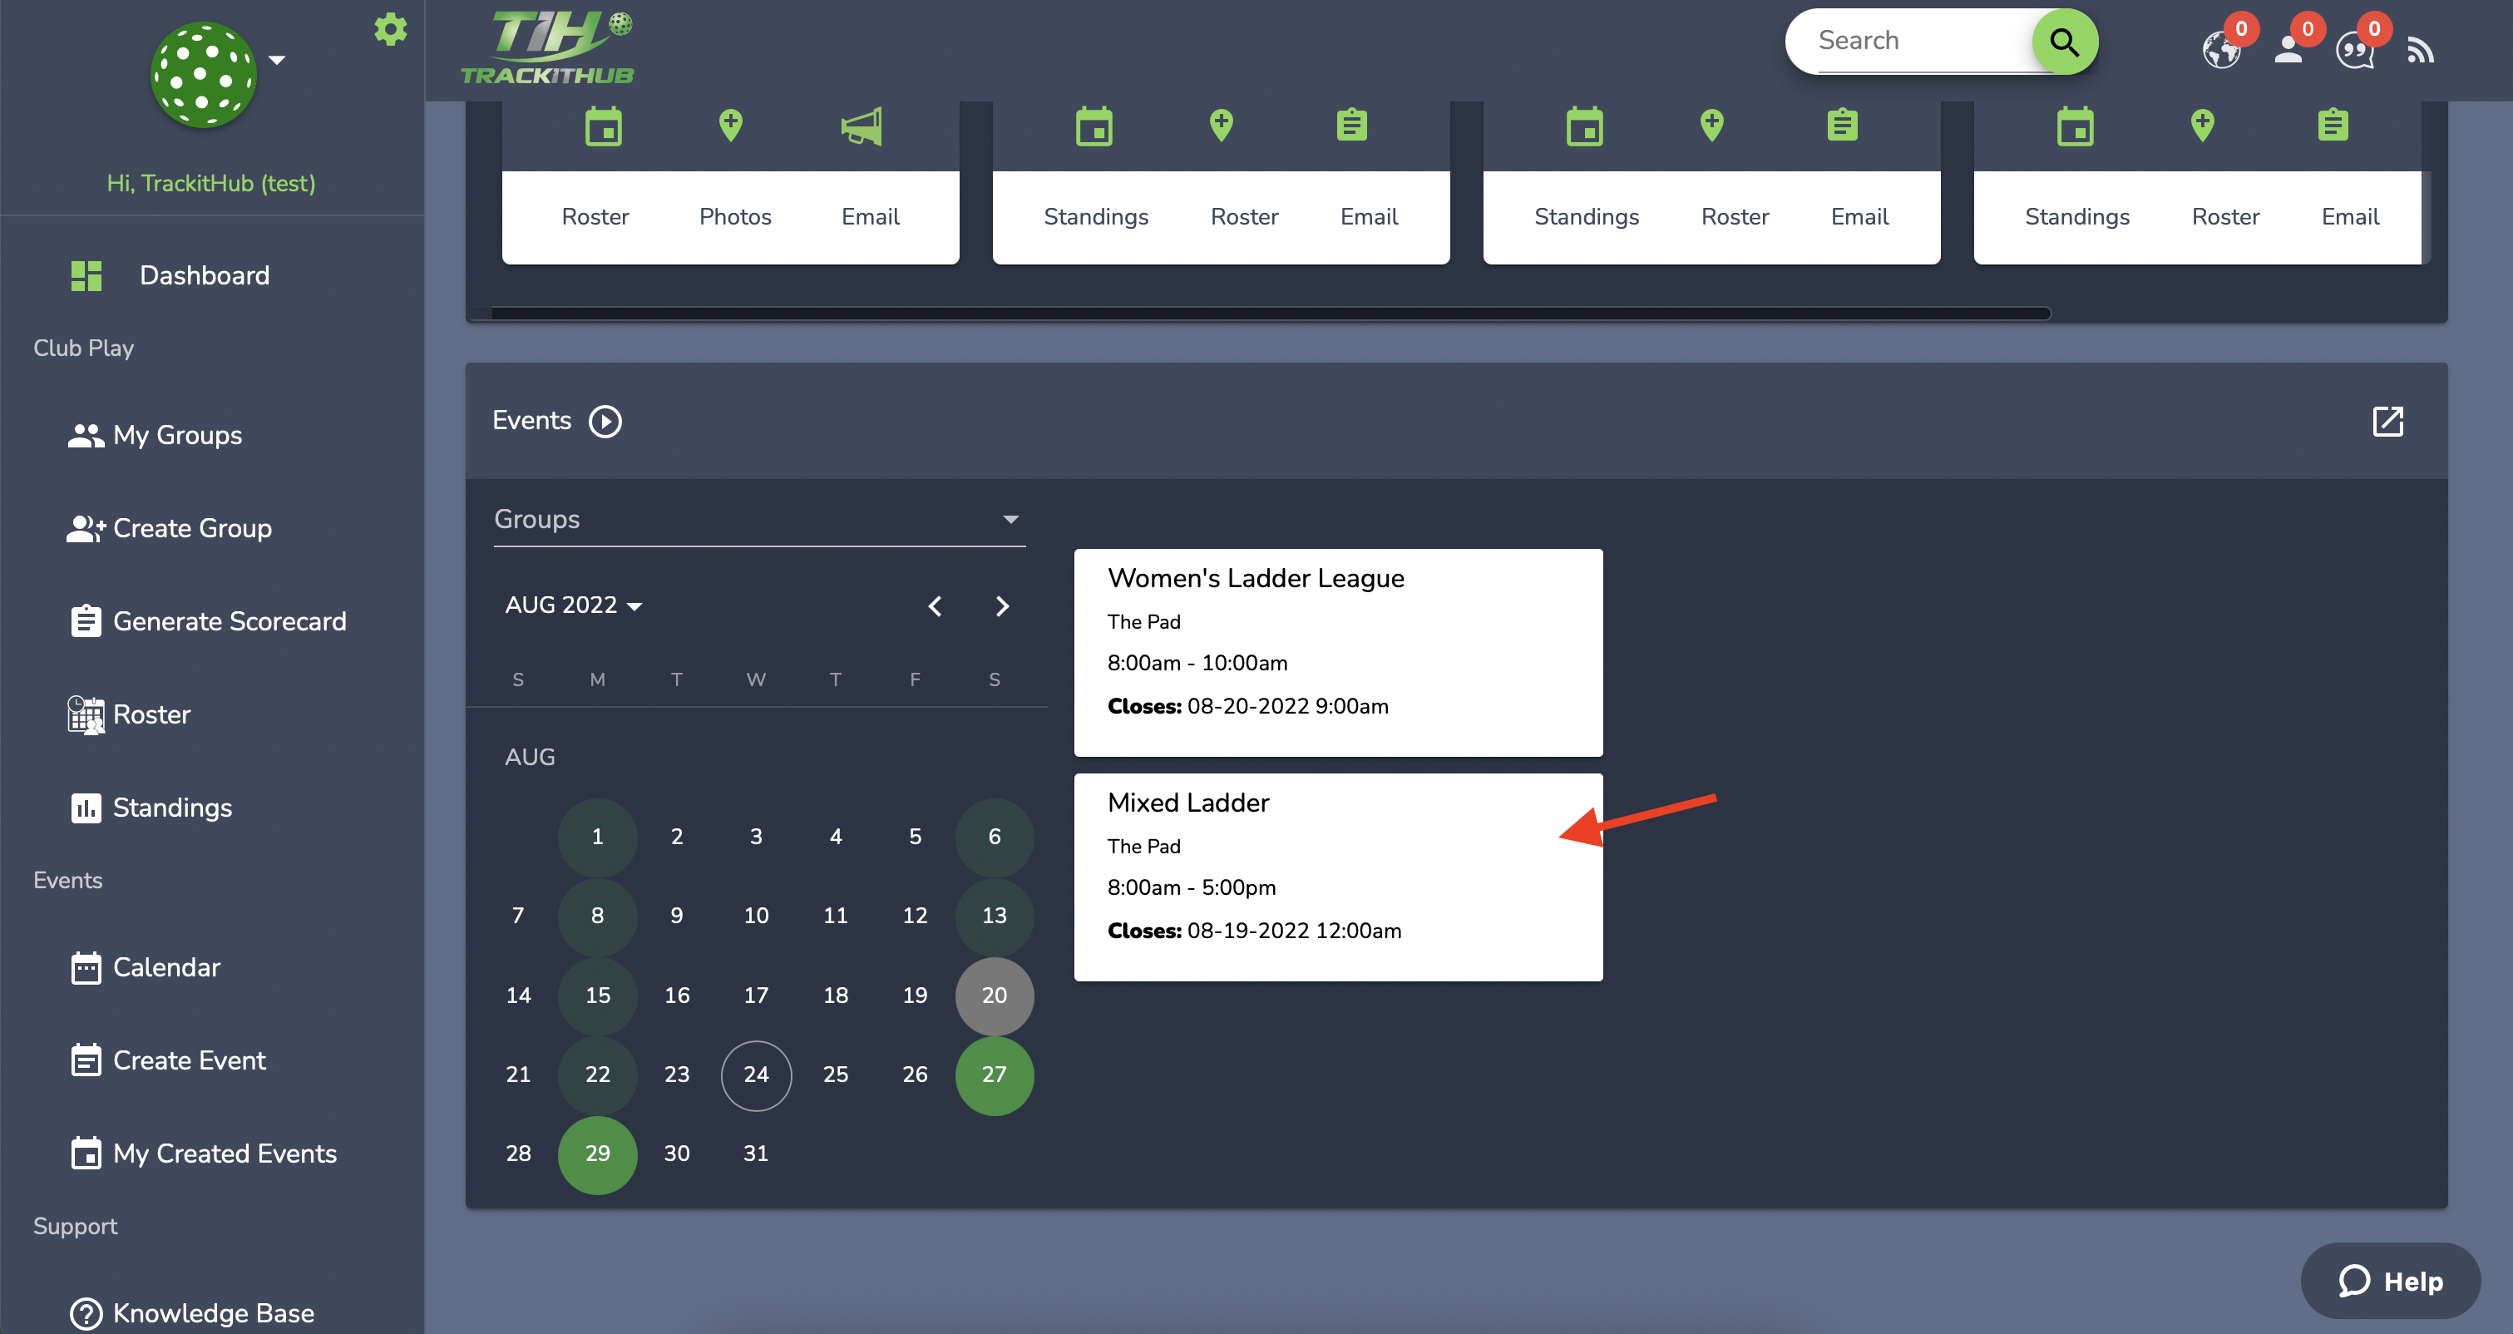Open the RSS feed icon

[2421, 50]
